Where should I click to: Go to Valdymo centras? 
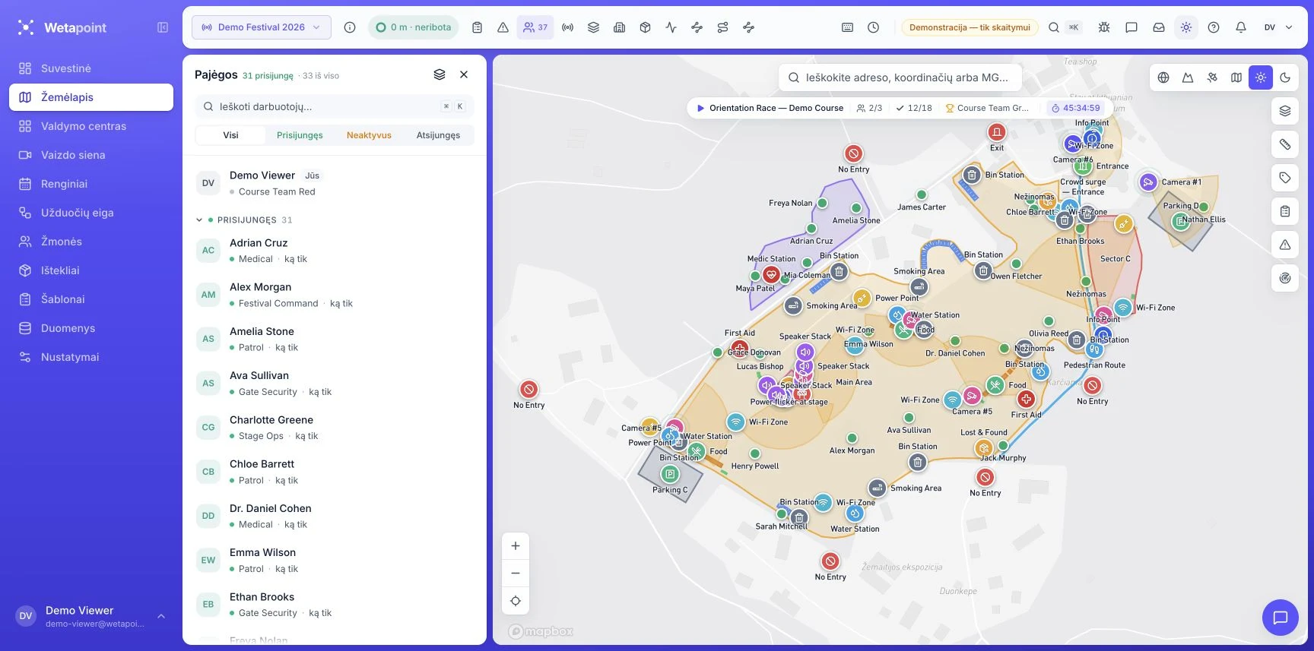pos(91,126)
